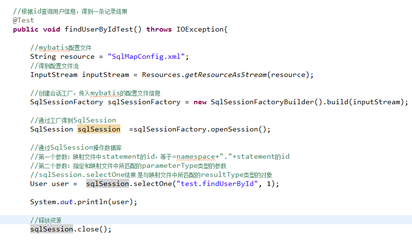Click the close() call on sqlSession
412x240 pixels.
click(92, 229)
